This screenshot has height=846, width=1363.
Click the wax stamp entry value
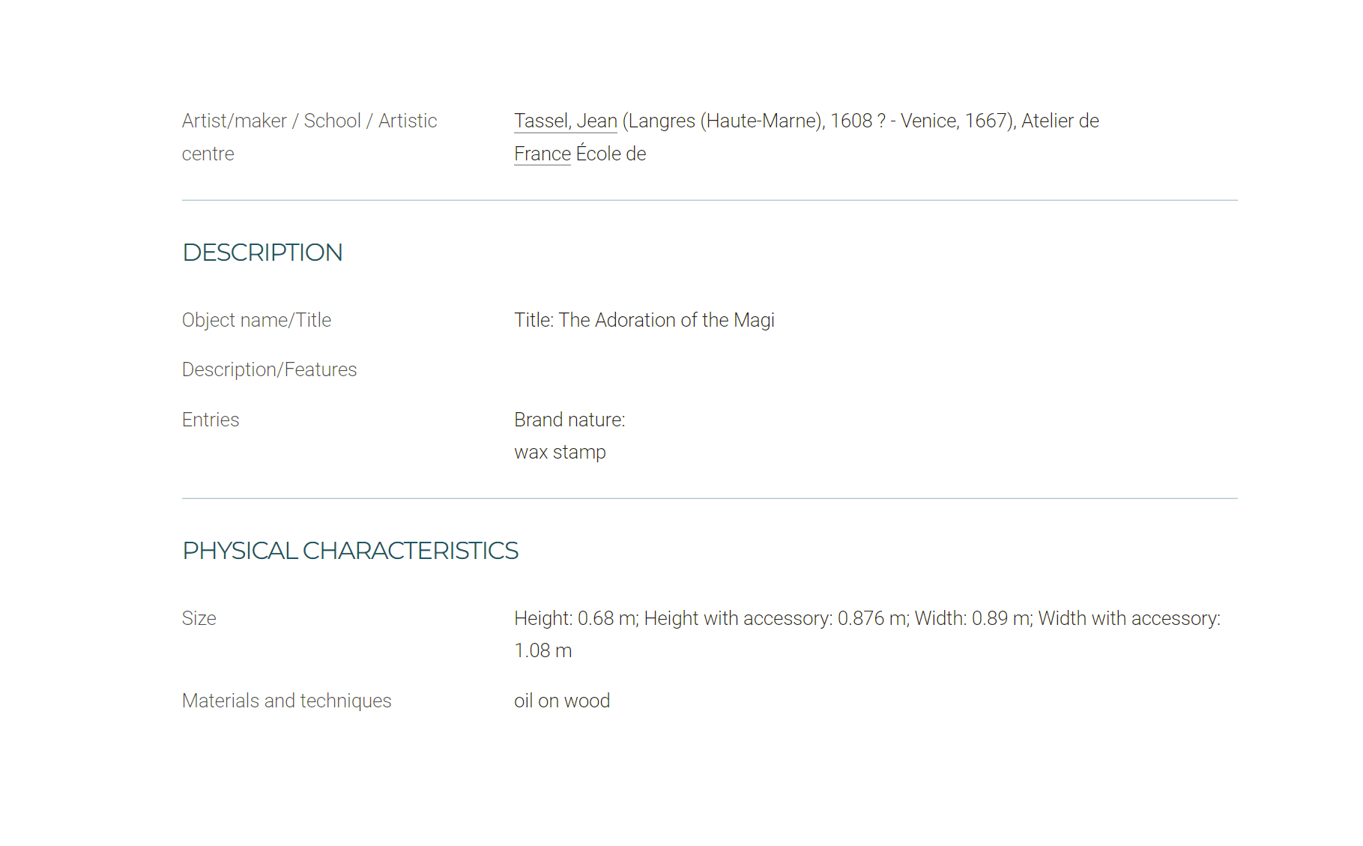point(560,452)
